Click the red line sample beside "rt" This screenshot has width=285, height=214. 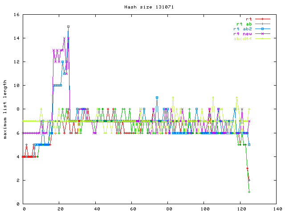click(x=262, y=19)
